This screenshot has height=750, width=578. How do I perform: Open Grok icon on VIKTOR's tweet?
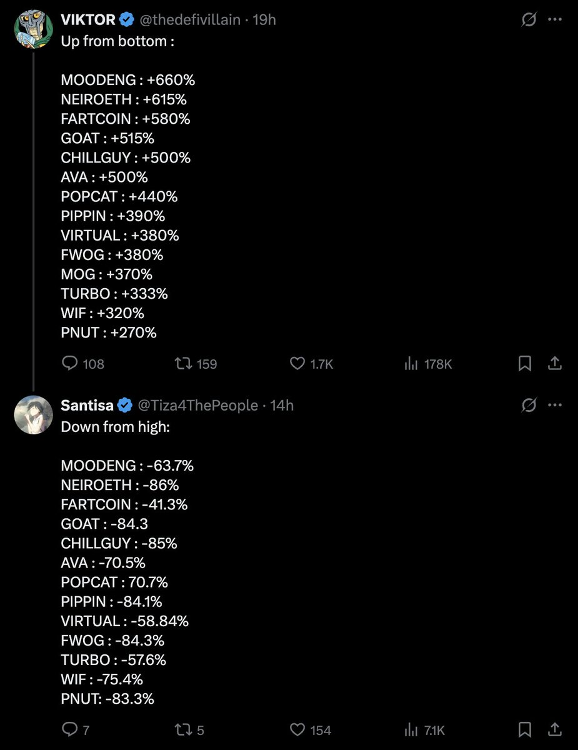(x=529, y=19)
